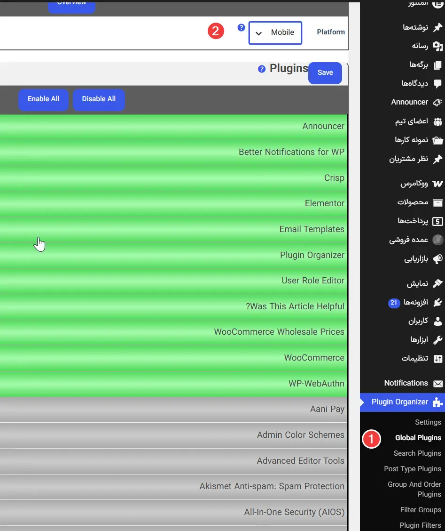The width and height of the screenshot is (445, 531).
Task: Click the help icon next to Plugins heading
Action: click(261, 69)
